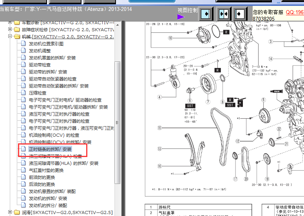Open 机油控制阀(OCV) 的检查 page
The width and height of the screenshot is (304, 216).
[x=54, y=135]
